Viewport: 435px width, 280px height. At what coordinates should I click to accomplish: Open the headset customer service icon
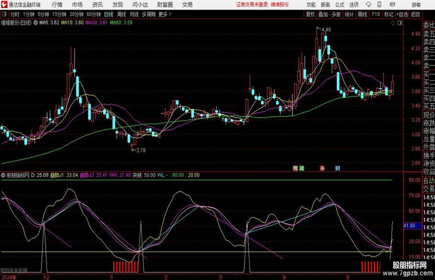tap(368, 5)
